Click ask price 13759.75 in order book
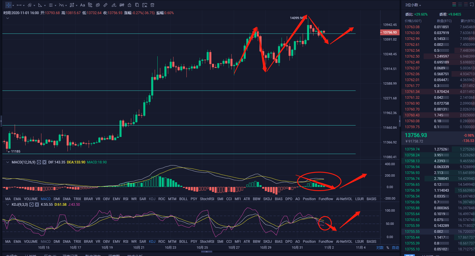 coord(412,127)
